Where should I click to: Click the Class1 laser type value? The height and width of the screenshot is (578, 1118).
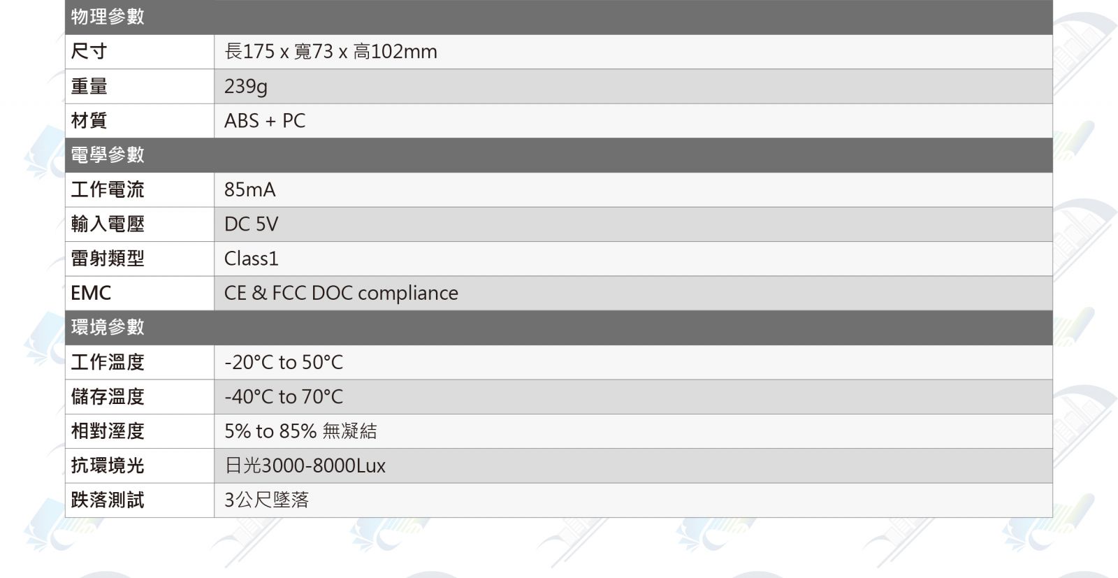click(251, 259)
